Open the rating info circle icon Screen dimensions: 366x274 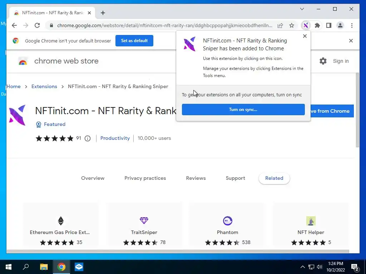(x=88, y=138)
